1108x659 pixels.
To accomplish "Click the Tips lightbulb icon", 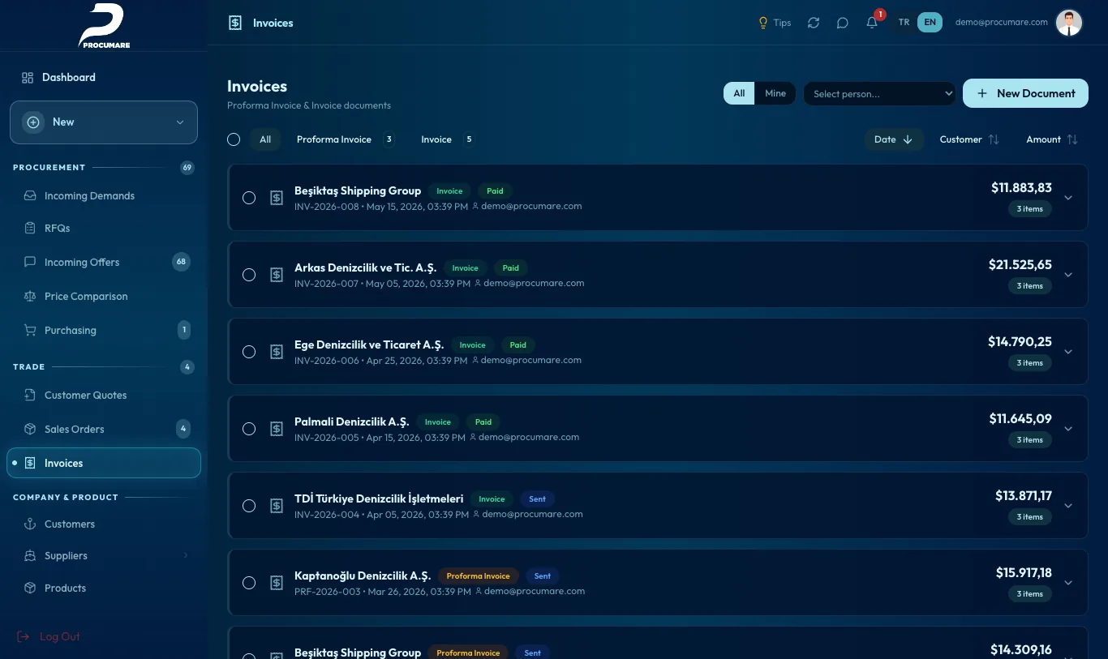I will pyautogui.click(x=762, y=23).
